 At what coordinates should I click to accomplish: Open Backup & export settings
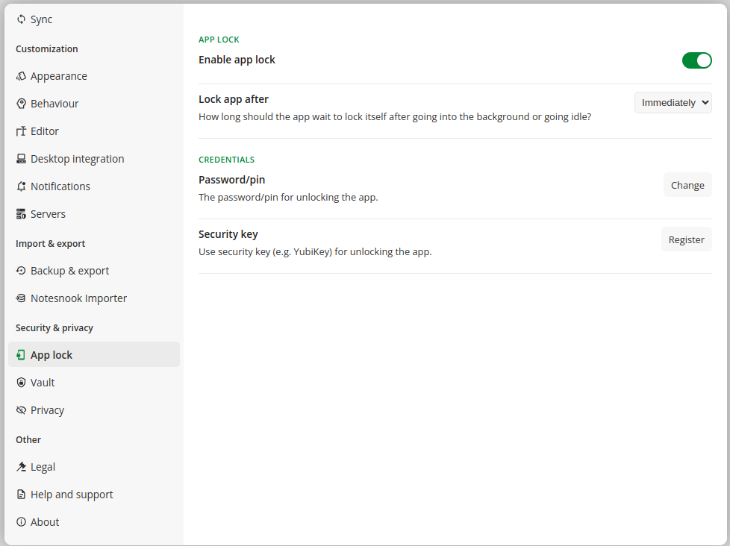click(x=69, y=271)
